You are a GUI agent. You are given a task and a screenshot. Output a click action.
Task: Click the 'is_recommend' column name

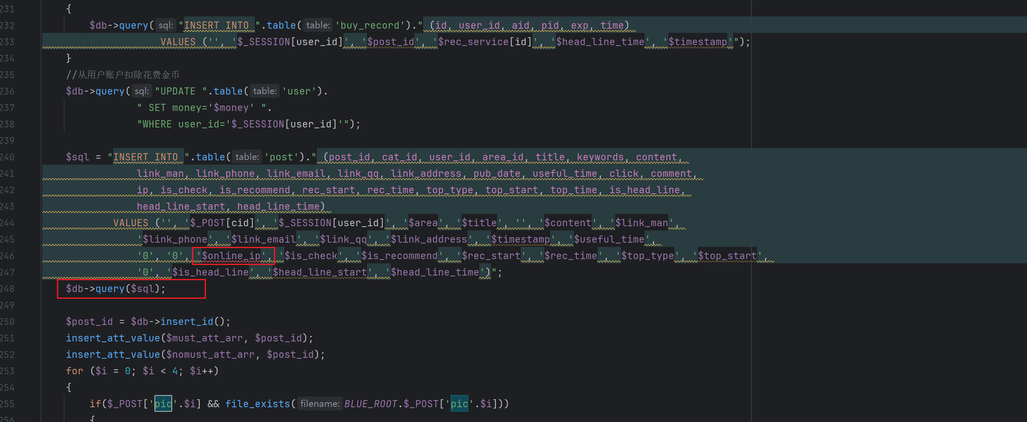pyautogui.click(x=255, y=190)
